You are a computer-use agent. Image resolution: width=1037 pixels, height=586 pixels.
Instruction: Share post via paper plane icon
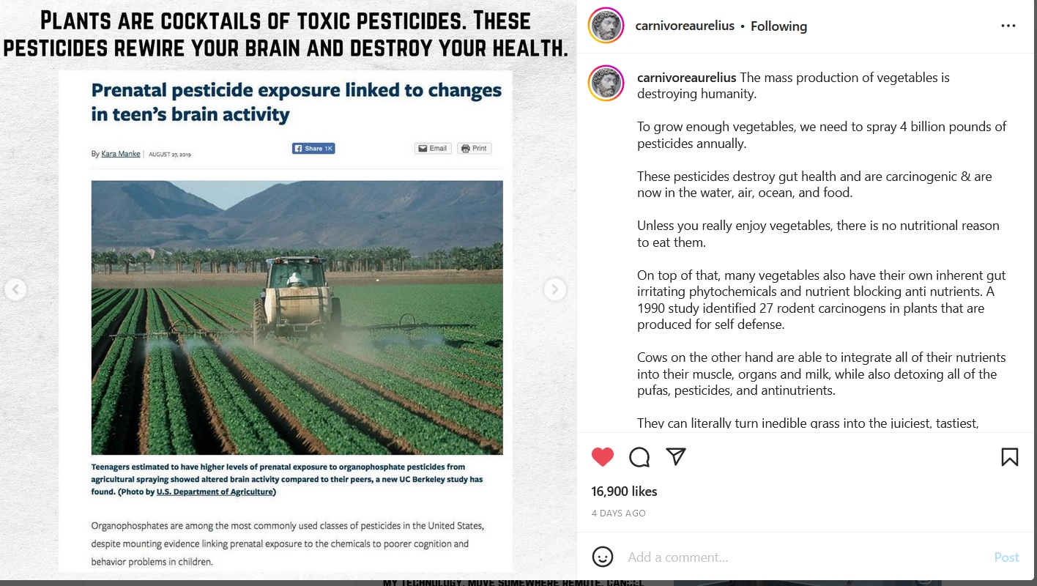tap(676, 456)
